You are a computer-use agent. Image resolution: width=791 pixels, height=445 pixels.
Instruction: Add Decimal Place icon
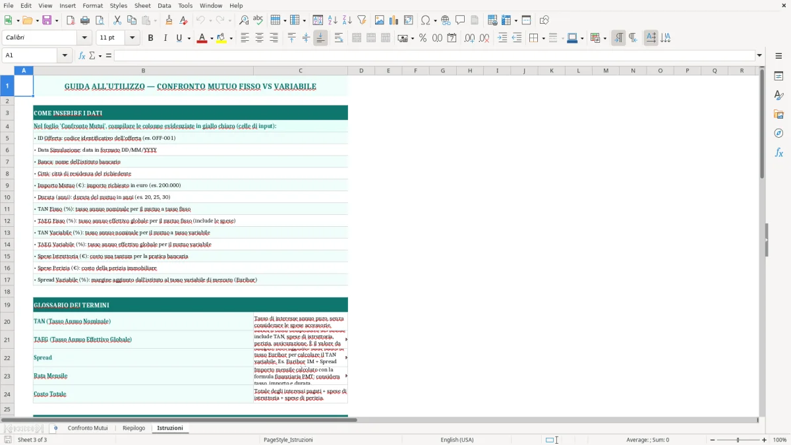(469, 38)
